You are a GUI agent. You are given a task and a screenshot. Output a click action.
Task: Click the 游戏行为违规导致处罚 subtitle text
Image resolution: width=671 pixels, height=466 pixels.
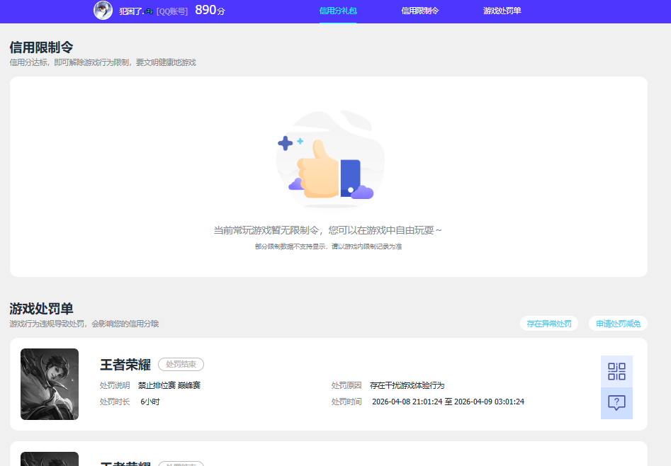point(84,324)
